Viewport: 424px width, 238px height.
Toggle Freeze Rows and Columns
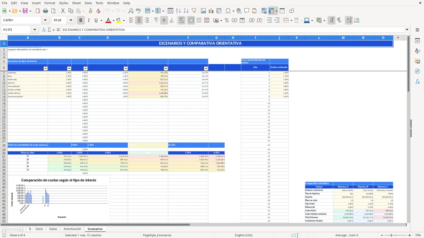pyautogui.click(x=271, y=11)
